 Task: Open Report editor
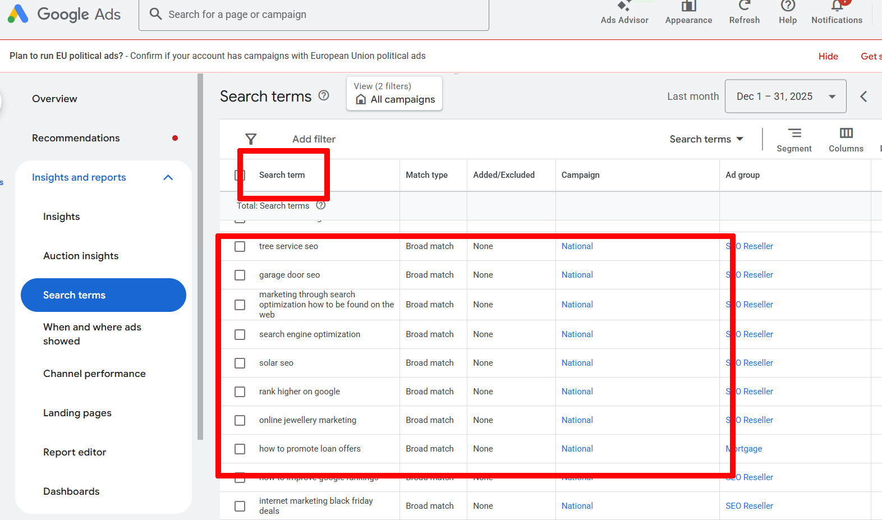[75, 452]
